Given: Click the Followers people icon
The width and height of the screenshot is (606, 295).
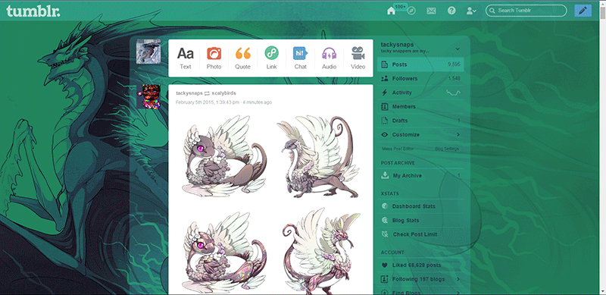Looking at the screenshot, I should pyautogui.click(x=384, y=78).
